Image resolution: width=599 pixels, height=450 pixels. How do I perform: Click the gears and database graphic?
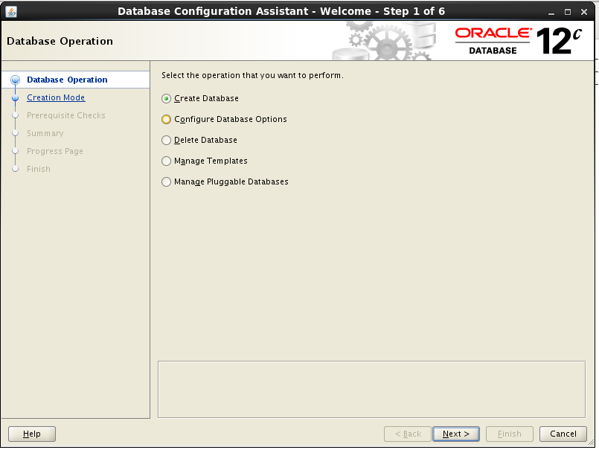coord(387,41)
